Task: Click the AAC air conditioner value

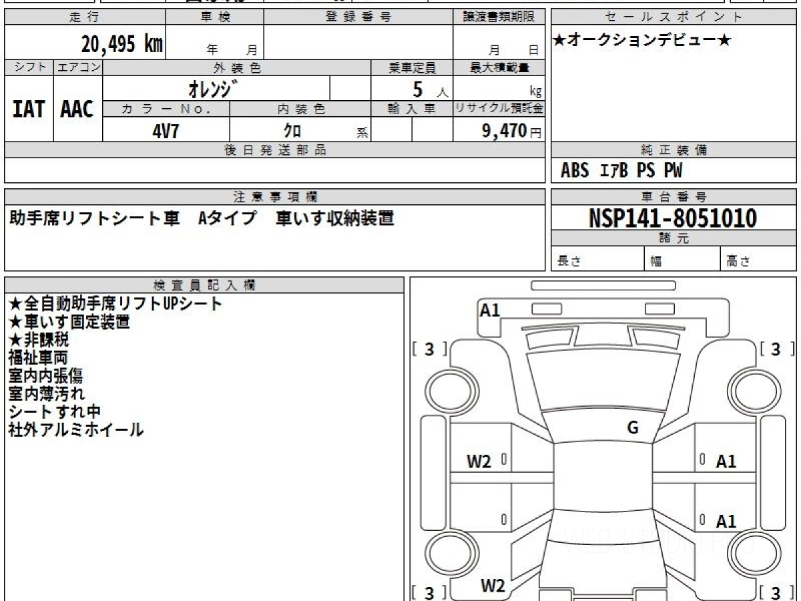Action: coord(77,109)
